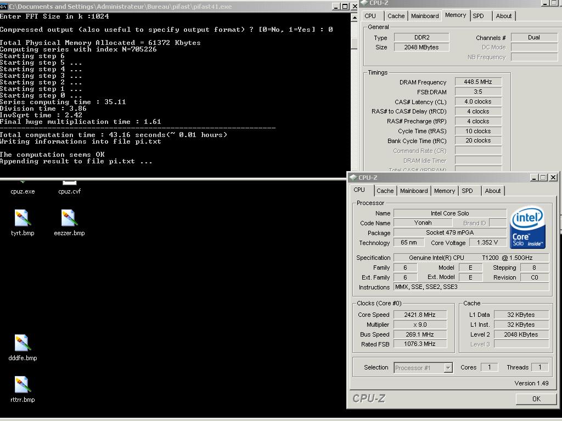Select CPU tab in front CPU-Z window
The height and width of the screenshot is (421, 562).
(359, 190)
